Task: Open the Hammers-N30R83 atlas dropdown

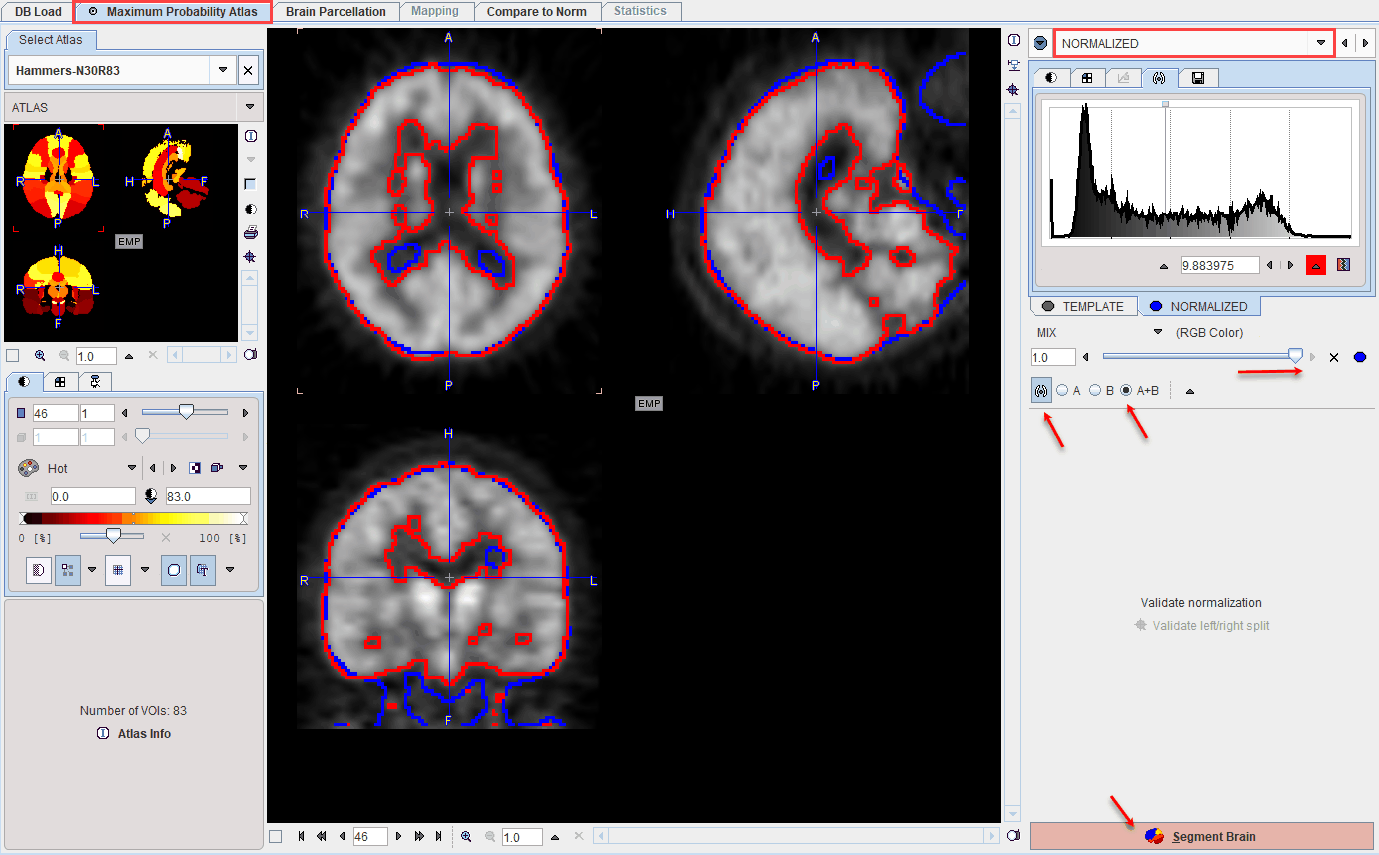Action: coord(223,71)
